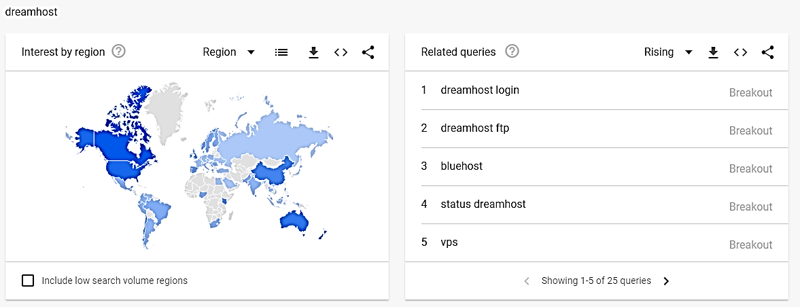Open the Rising sort dropdown
The height and width of the screenshot is (307, 800).
pyautogui.click(x=667, y=52)
